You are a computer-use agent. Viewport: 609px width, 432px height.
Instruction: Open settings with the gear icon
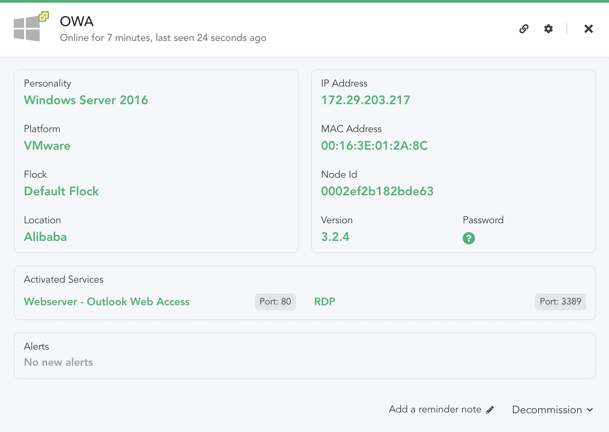(x=548, y=29)
